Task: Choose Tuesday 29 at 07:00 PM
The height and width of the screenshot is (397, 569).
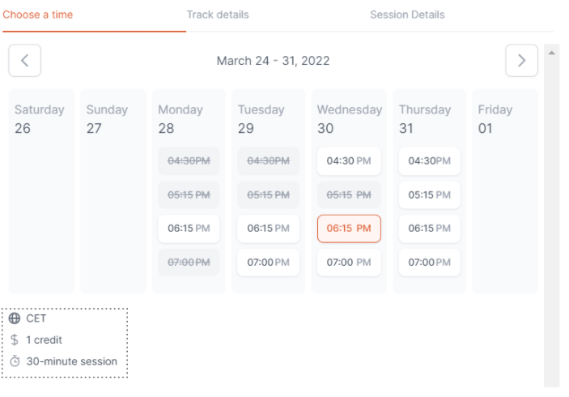Action: [268, 263]
